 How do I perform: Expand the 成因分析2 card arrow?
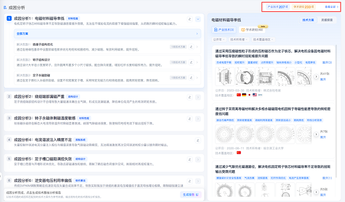pos(198,97)
